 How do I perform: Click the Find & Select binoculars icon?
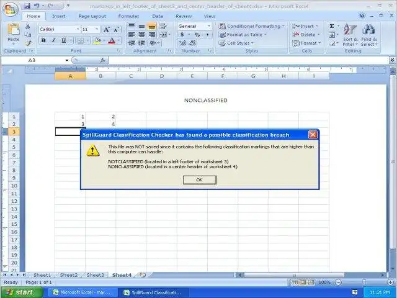pos(368,35)
